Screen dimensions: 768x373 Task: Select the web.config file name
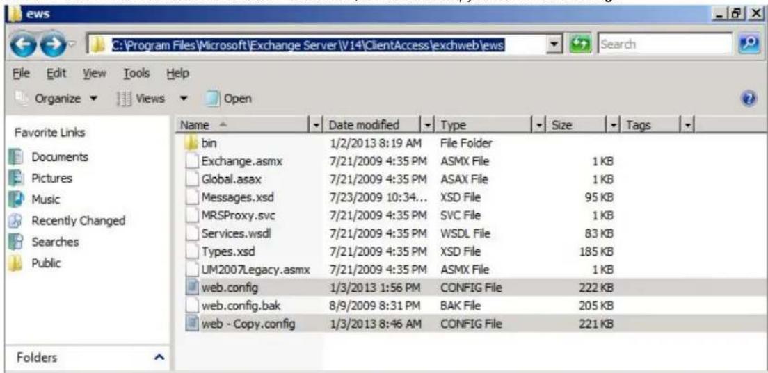(230, 288)
